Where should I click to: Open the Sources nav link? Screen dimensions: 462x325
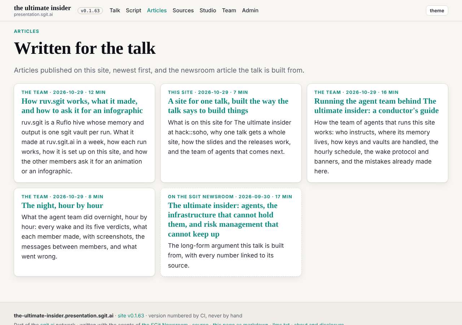[183, 10]
